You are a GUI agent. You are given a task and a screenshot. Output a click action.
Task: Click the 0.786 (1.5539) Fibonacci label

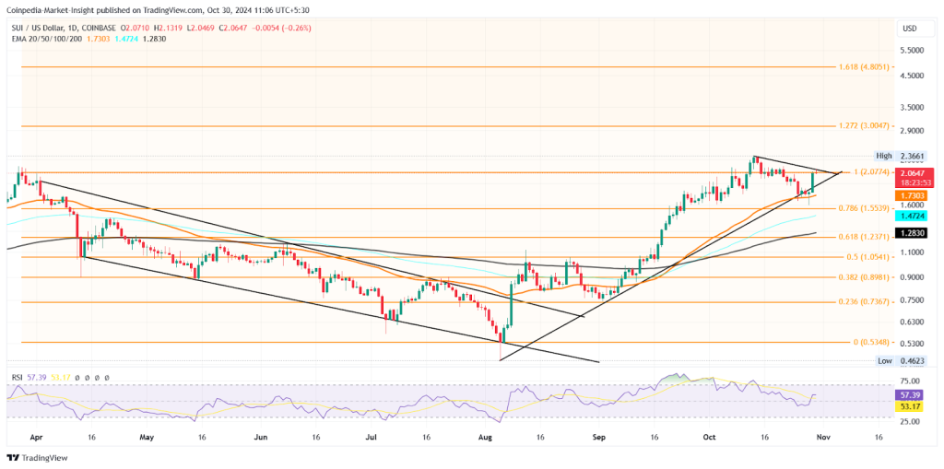[x=864, y=207]
